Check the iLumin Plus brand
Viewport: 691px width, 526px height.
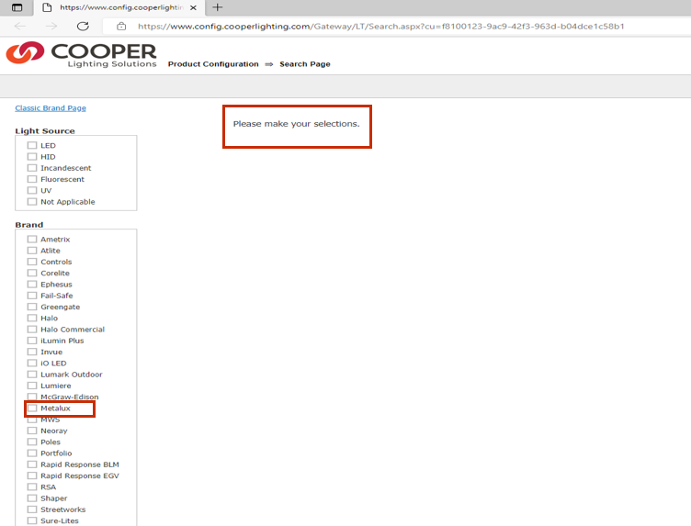coord(32,341)
